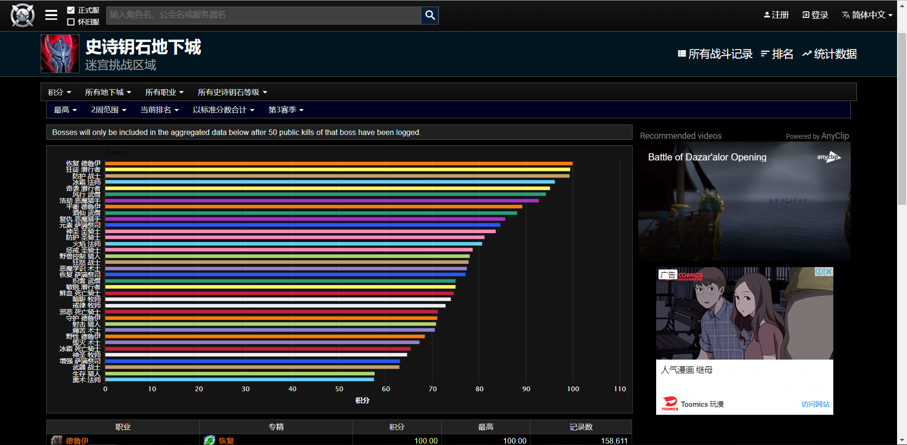Uncheck the 正式服 checkbox
Screen dimensions: 907x445
coord(71,10)
